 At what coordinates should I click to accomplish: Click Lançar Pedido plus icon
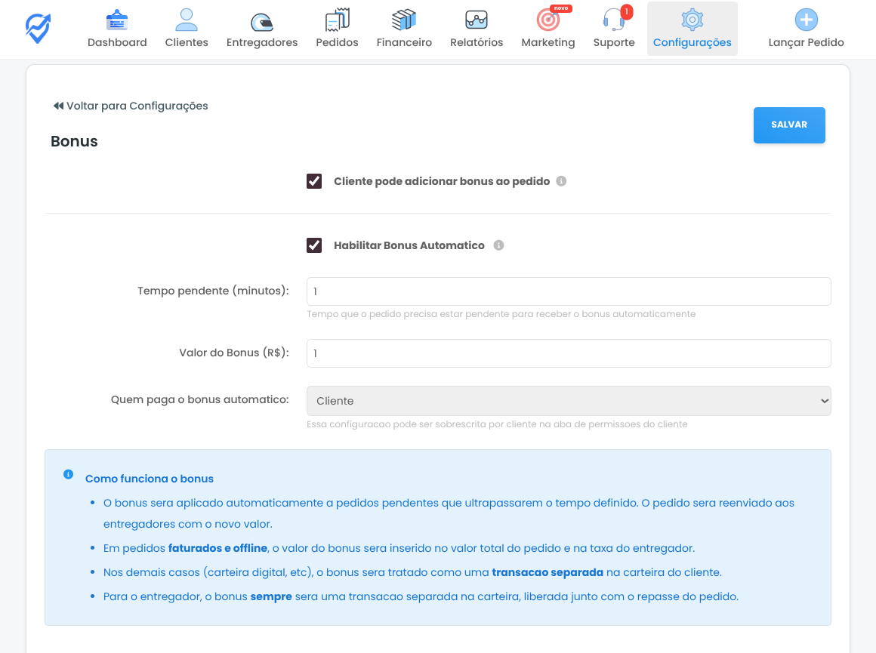point(806,20)
